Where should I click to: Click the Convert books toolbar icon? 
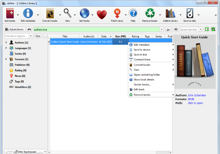(50, 14)
